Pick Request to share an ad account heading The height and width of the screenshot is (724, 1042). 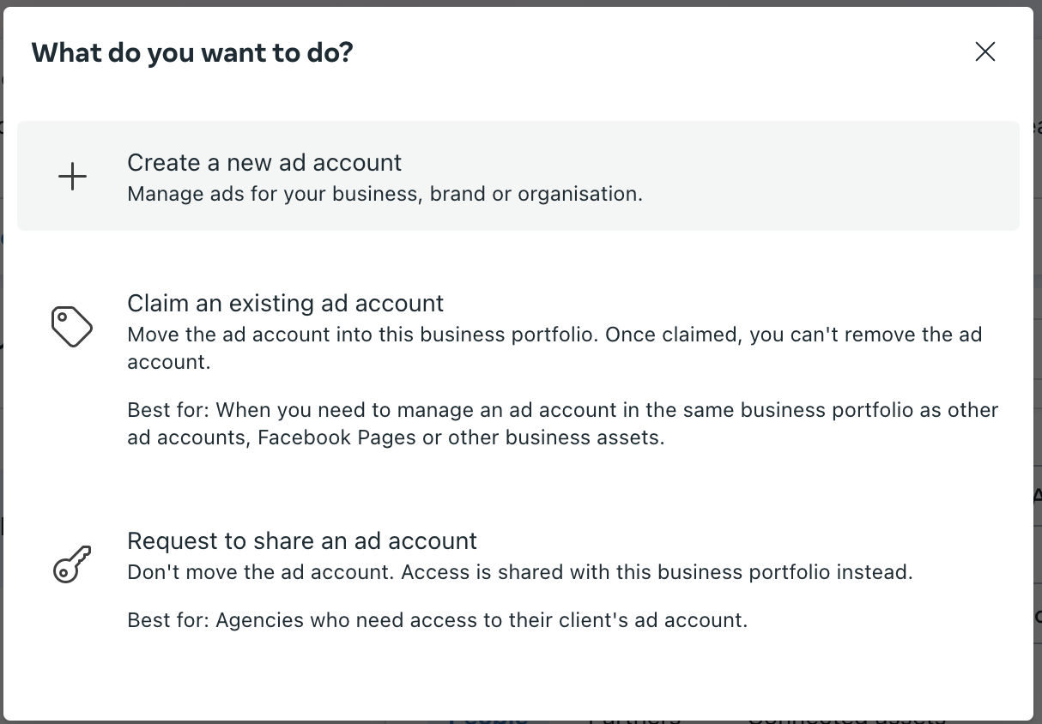coord(302,540)
